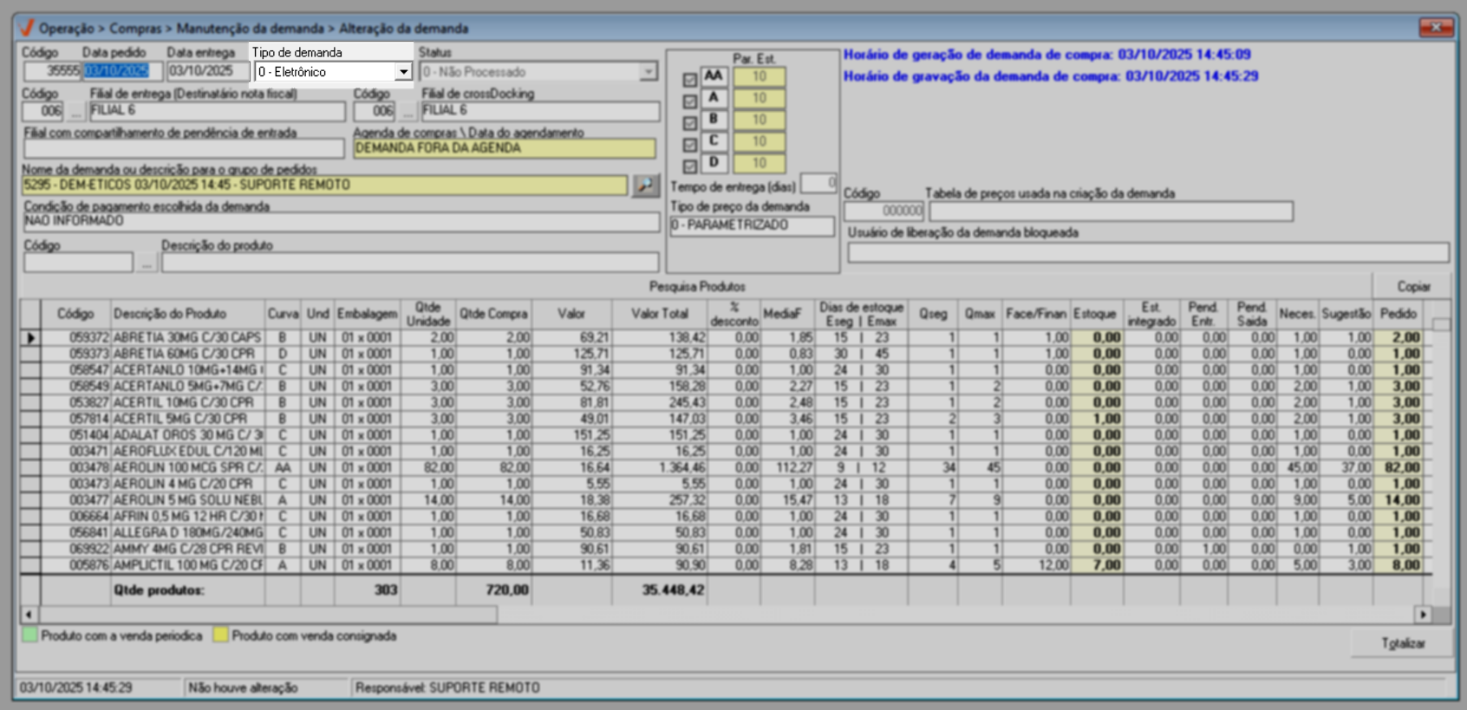Click the Totalizar button
The height and width of the screenshot is (710, 1467).
[1402, 643]
